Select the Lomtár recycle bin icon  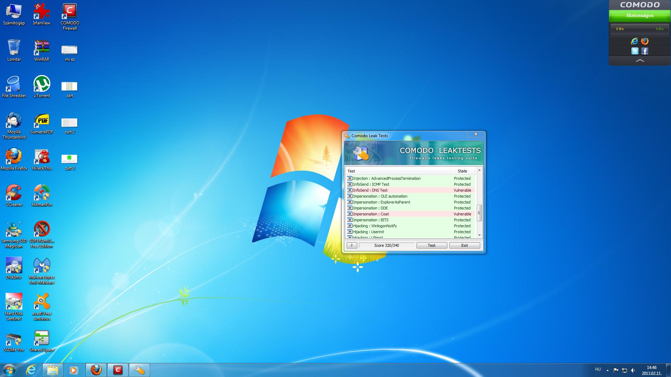[x=14, y=51]
